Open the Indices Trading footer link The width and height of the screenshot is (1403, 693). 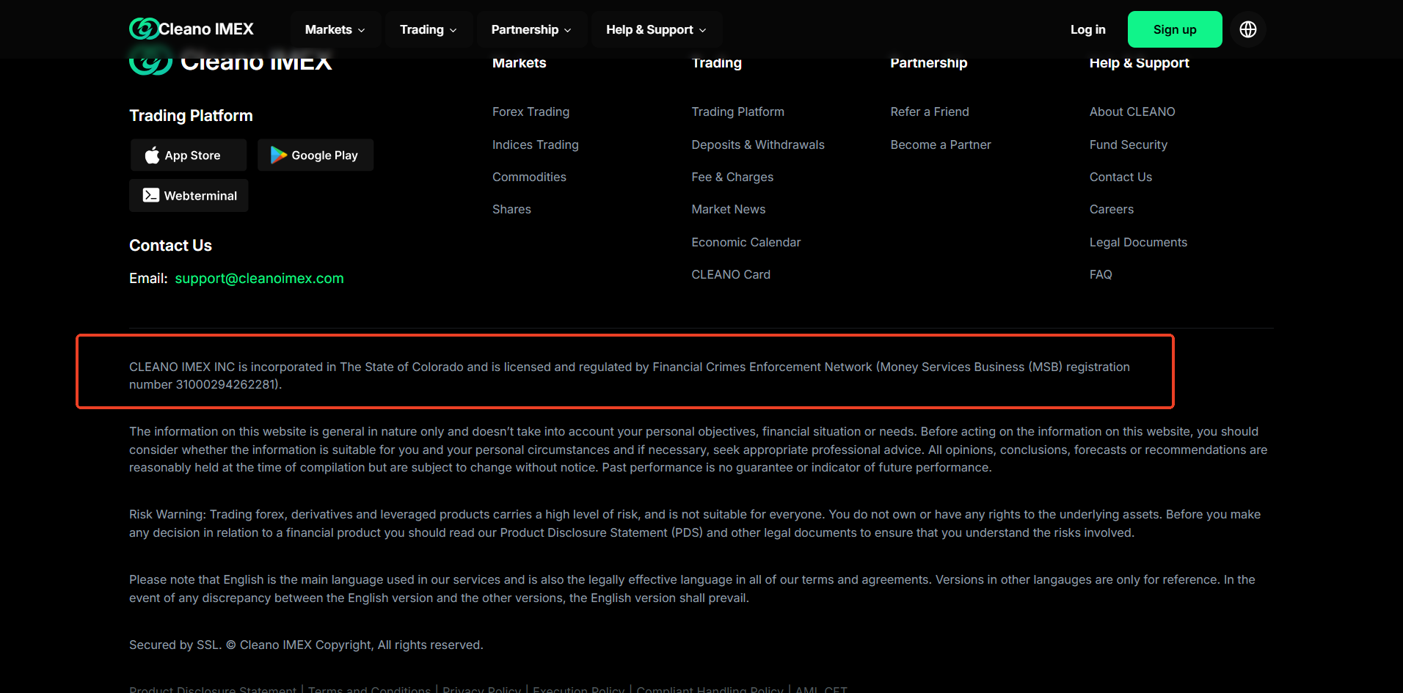(x=536, y=144)
